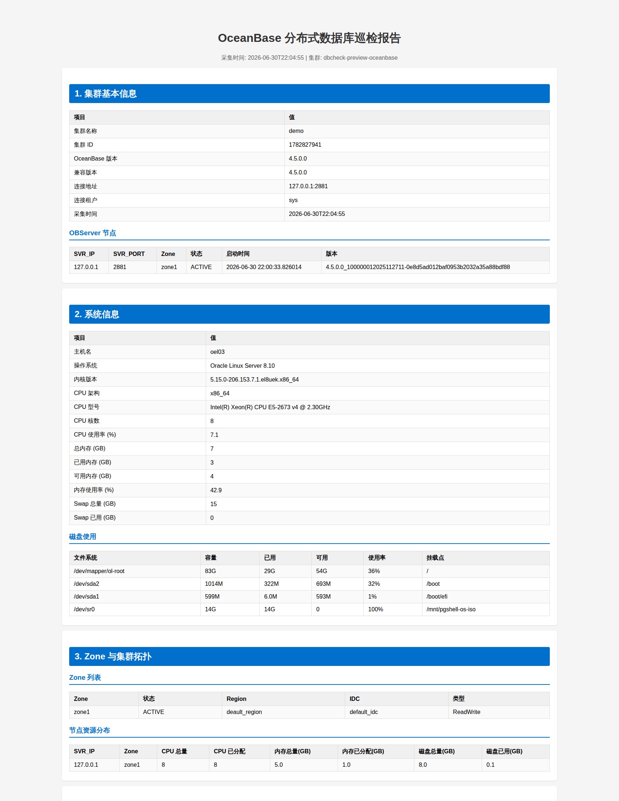Click the connection address "127.0.0.1:2881"
The image size is (619, 801).
(x=308, y=186)
